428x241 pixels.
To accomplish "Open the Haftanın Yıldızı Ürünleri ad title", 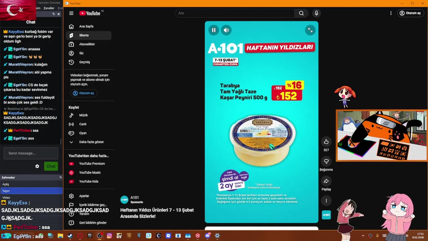I will click(157, 213).
